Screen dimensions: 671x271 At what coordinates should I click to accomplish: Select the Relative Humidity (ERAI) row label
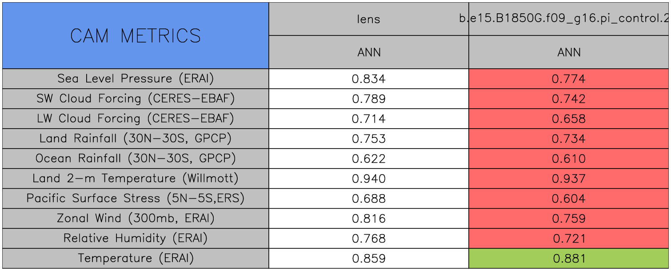coord(136,238)
